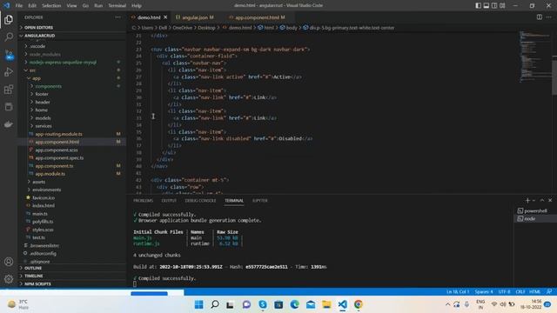Open the Edit menu
This screenshot has height=313, width=557.
pos(32,6)
